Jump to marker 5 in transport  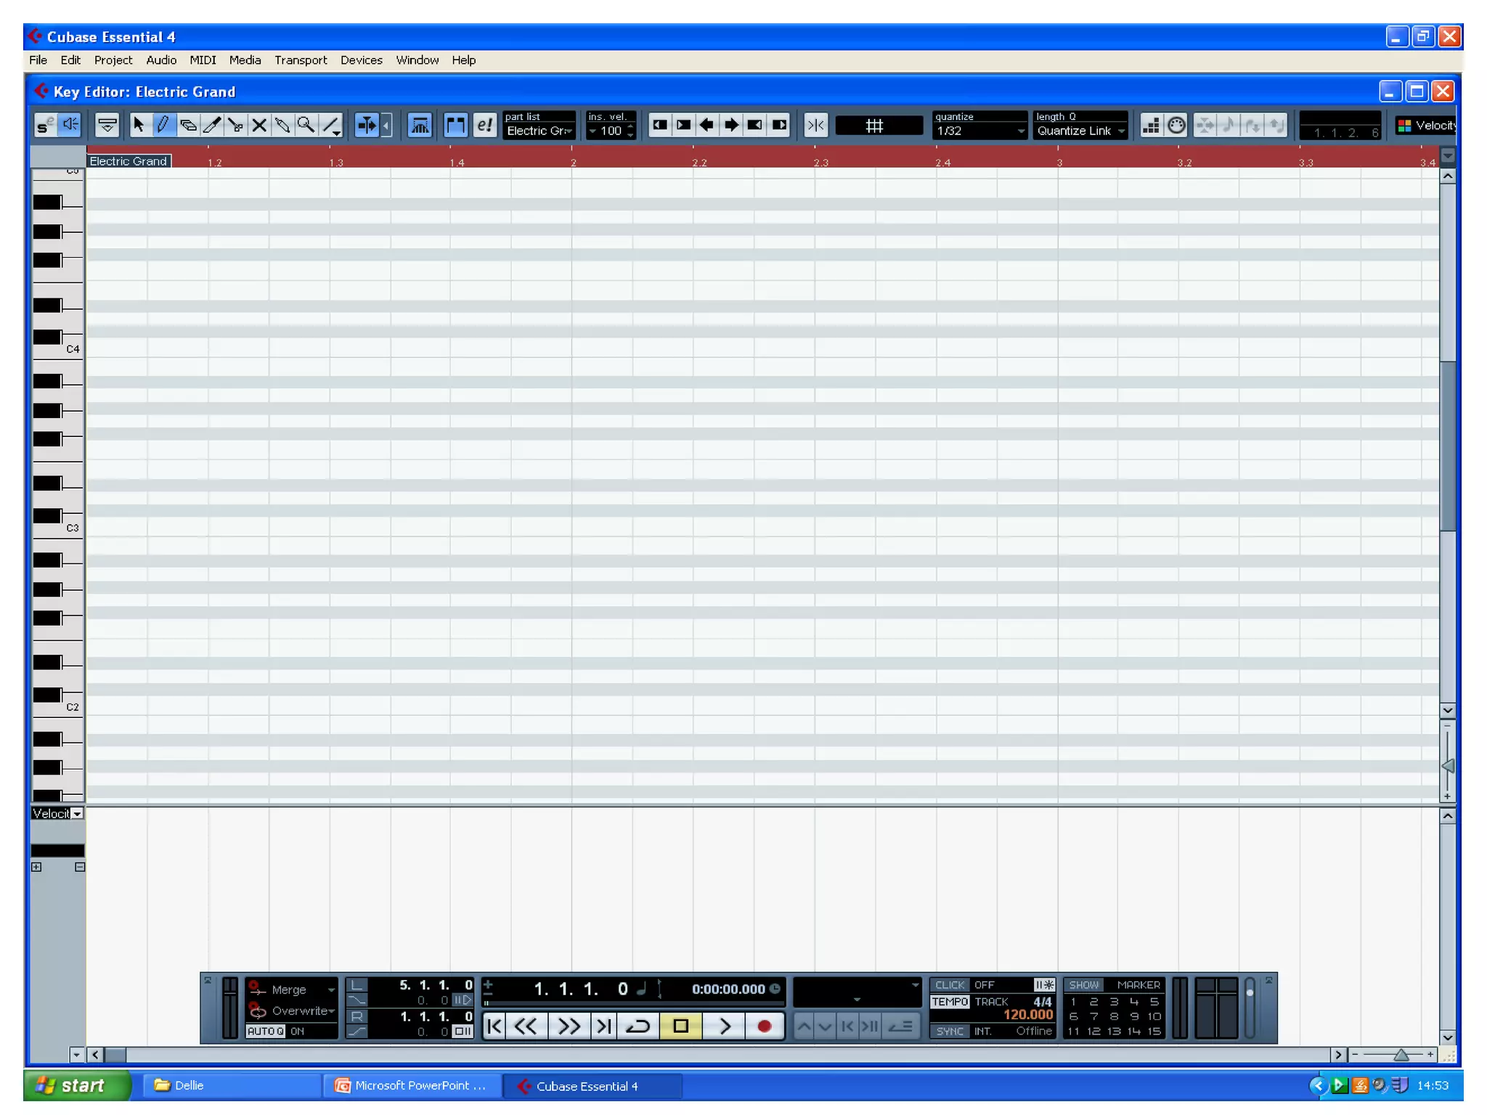1154,1002
